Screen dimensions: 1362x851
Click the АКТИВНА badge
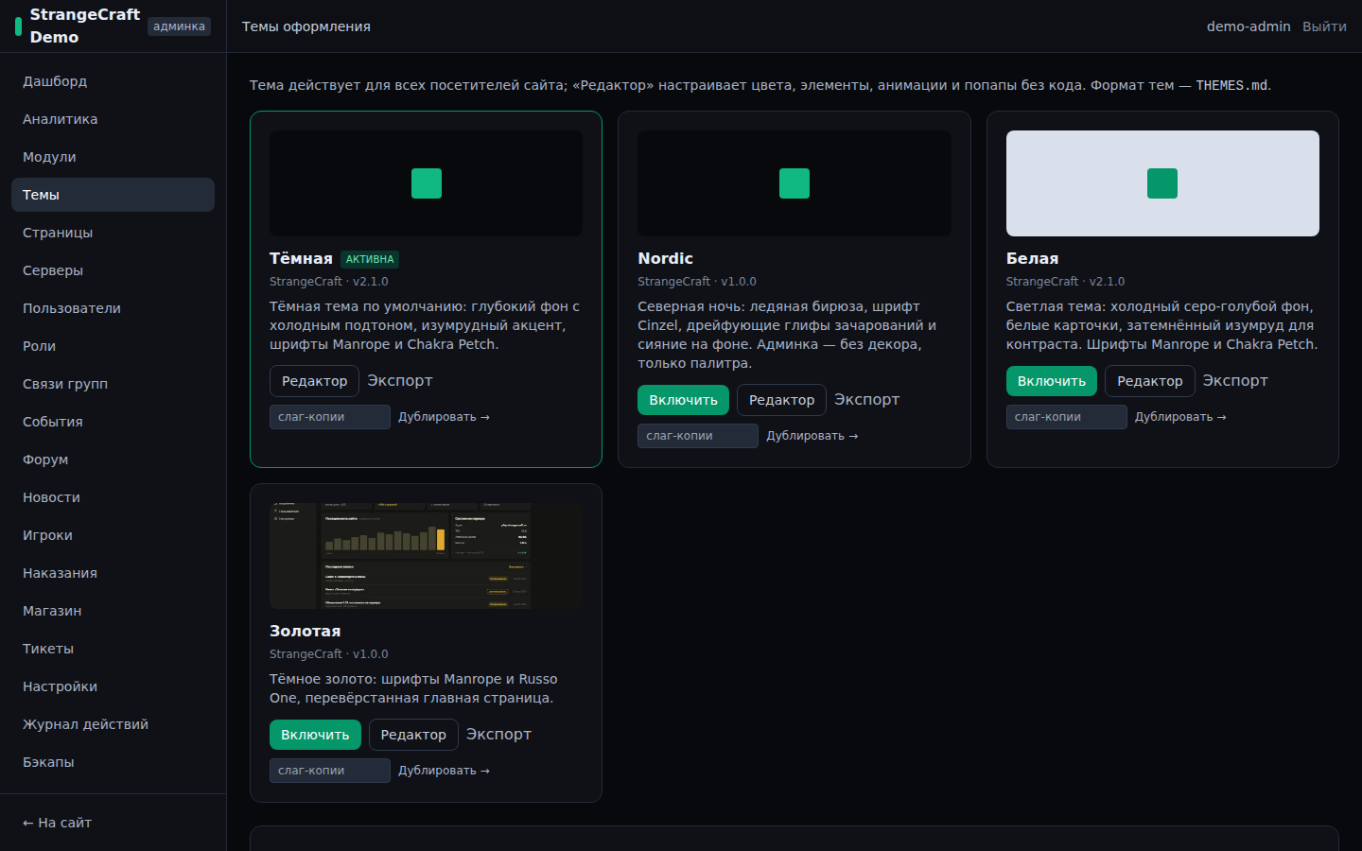370,259
